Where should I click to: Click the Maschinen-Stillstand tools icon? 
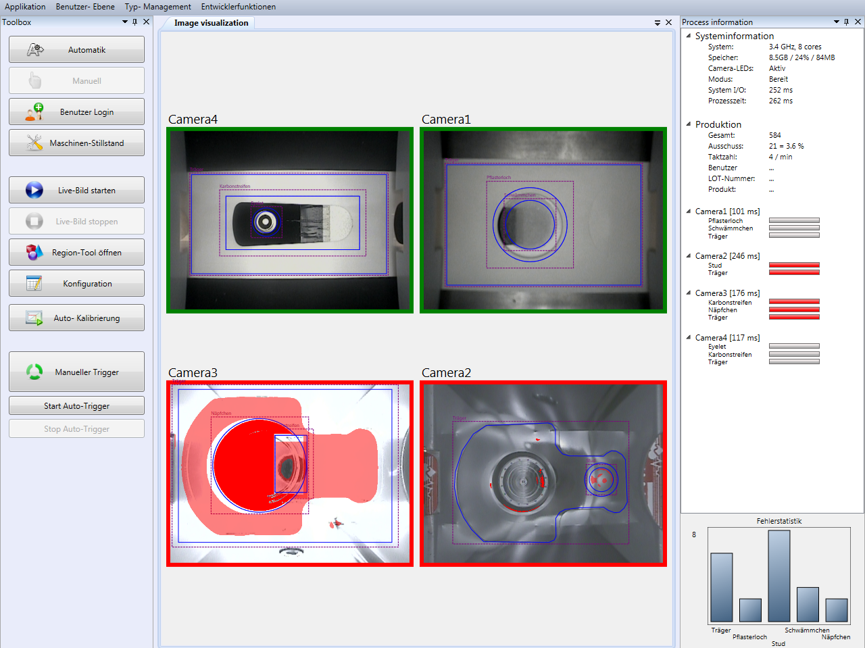[34, 143]
